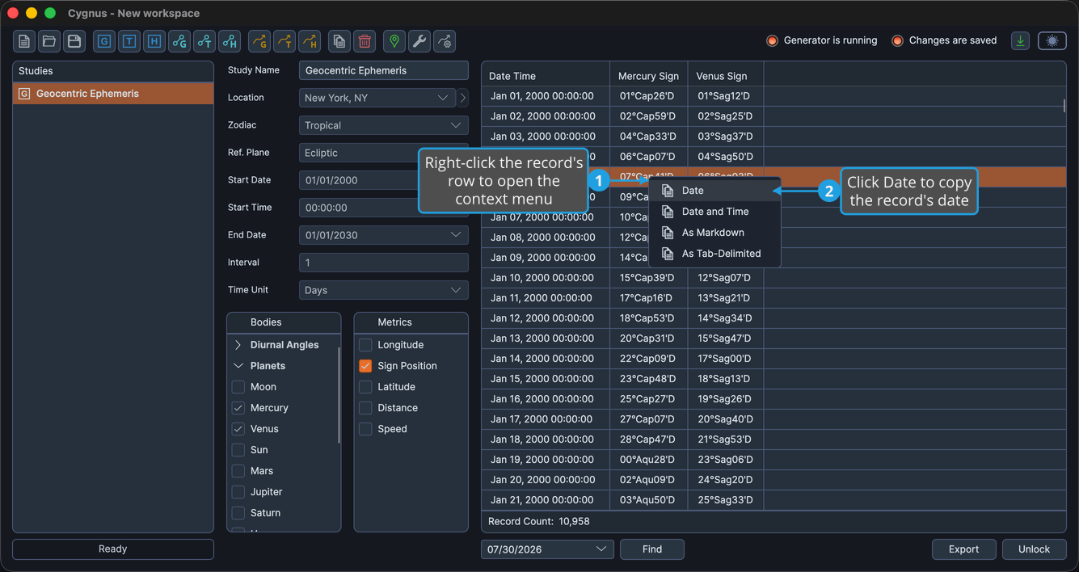The width and height of the screenshot is (1079, 572).
Task: Click the Unlock button
Action: point(1034,549)
